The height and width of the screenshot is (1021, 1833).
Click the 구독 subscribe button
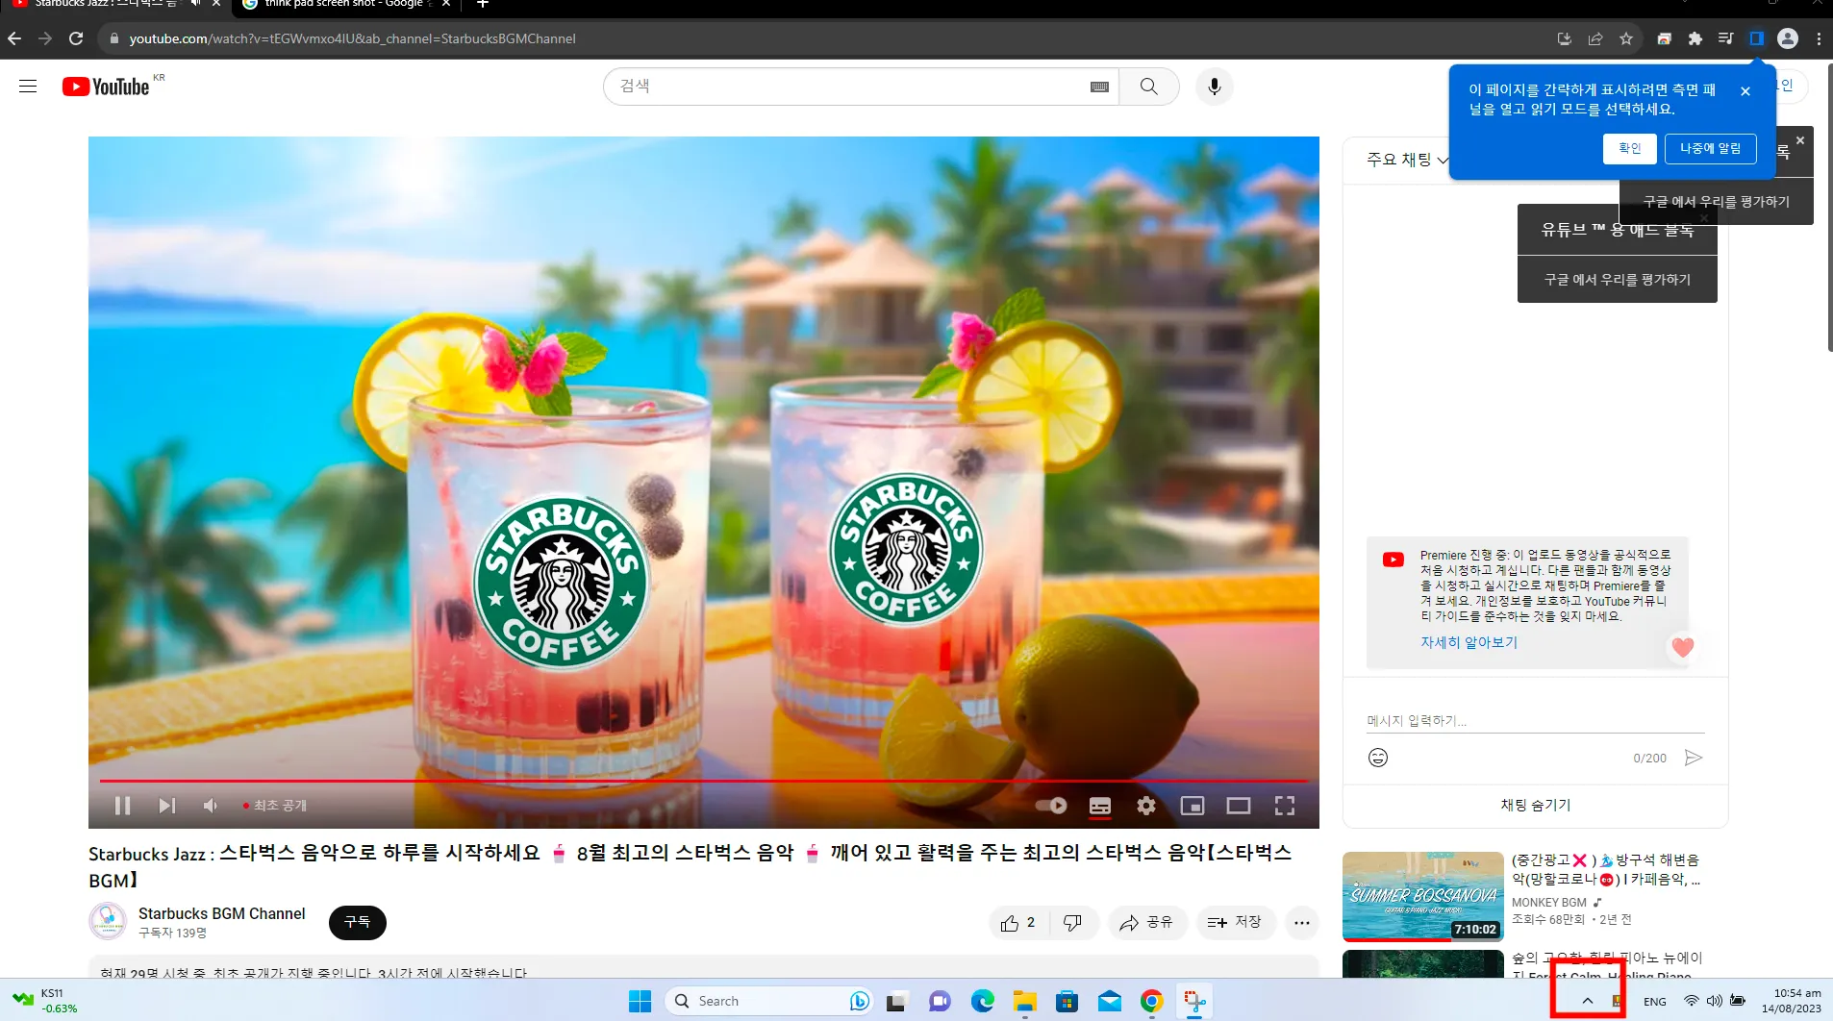[357, 922]
